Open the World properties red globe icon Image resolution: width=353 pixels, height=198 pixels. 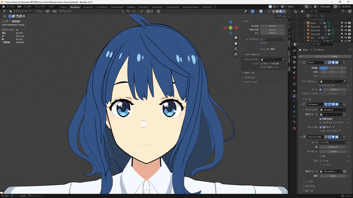coord(294,78)
